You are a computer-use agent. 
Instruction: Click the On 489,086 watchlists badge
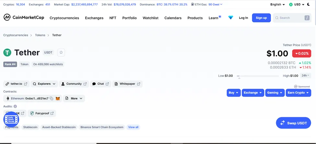pyautogui.click(x=48, y=64)
